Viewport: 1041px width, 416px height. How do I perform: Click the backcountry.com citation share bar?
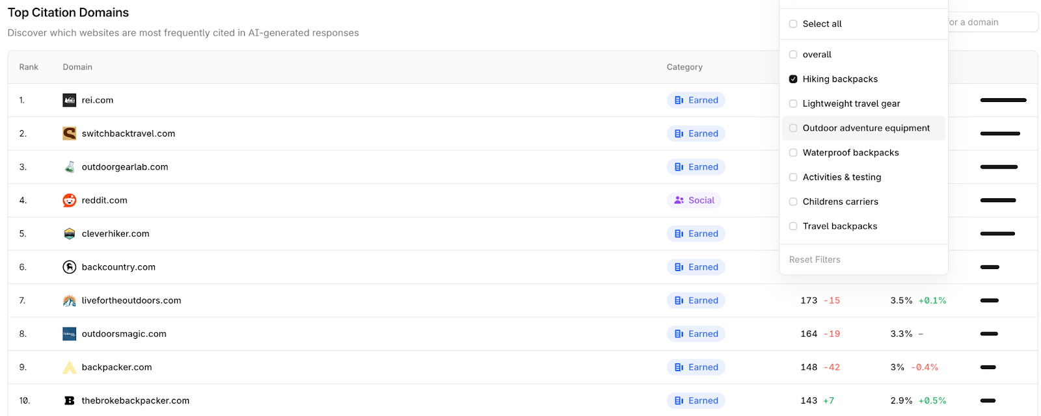click(x=990, y=267)
